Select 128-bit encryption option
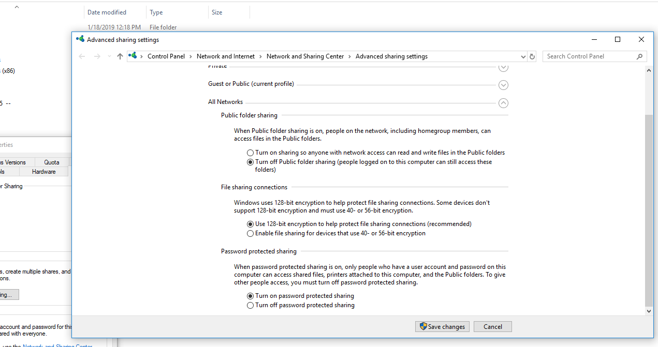The image size is (658, 347). (x=251, y=224)
